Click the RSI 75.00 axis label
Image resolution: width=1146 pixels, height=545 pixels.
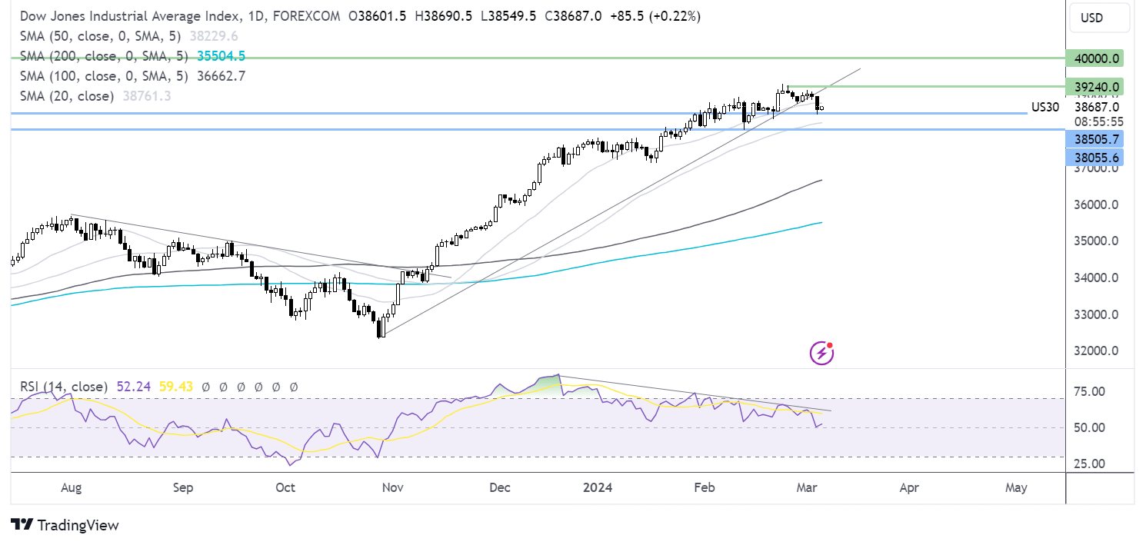coord(1091,392)
